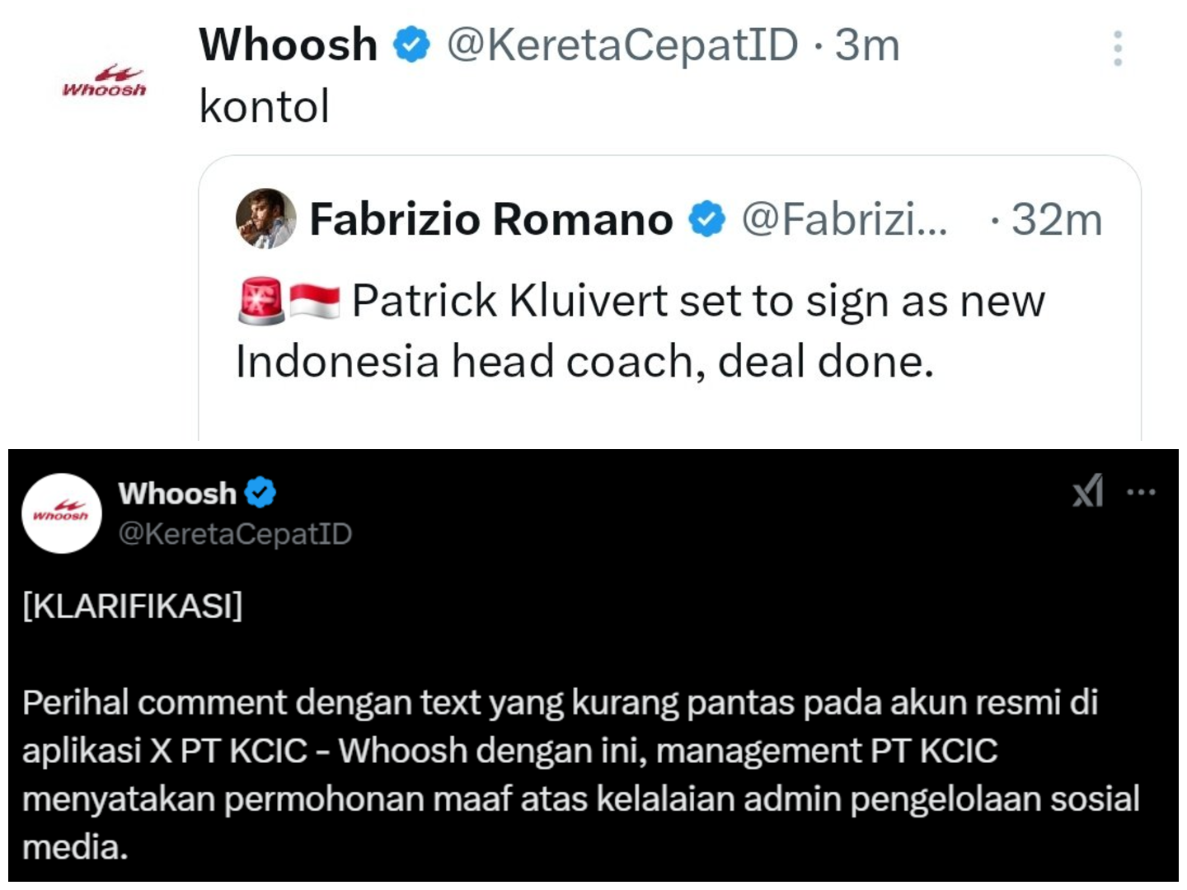Click the blue verified badge next to Whoosh
The width and height of the screenshot is (1187, 890).
pyautogui.click(x=410, y=45)
